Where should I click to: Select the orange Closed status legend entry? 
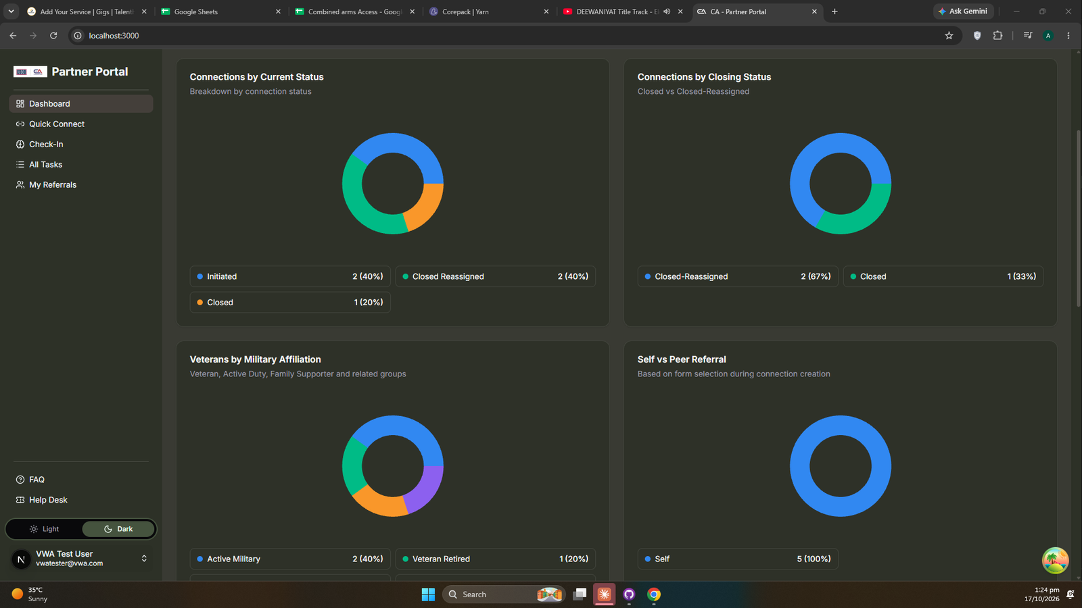coord(290,302)
